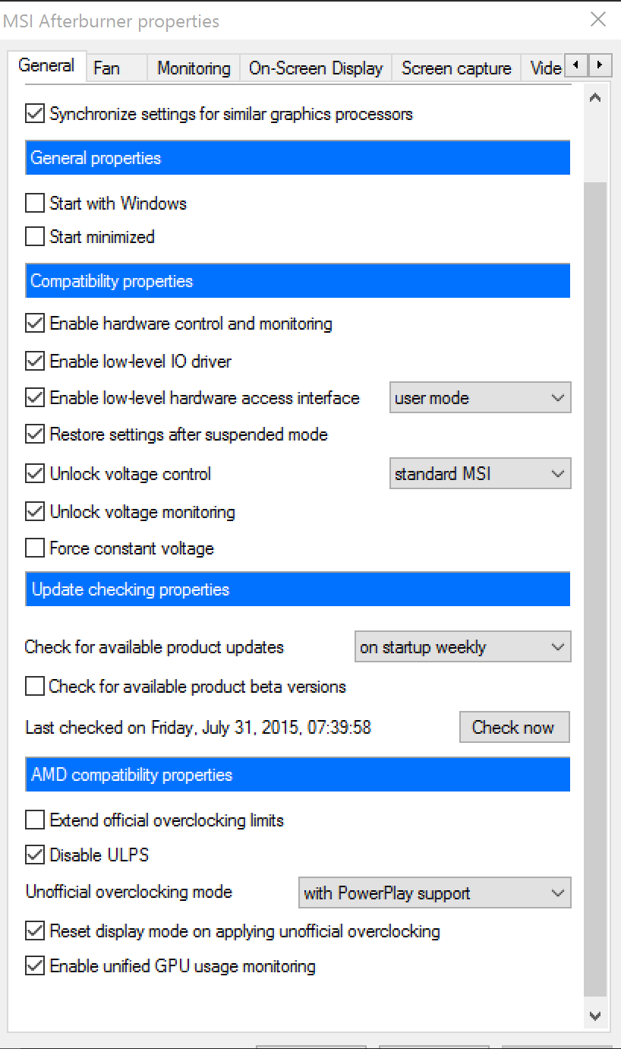Expand the standard MSI voltage dropdown

tap(480, 474)
